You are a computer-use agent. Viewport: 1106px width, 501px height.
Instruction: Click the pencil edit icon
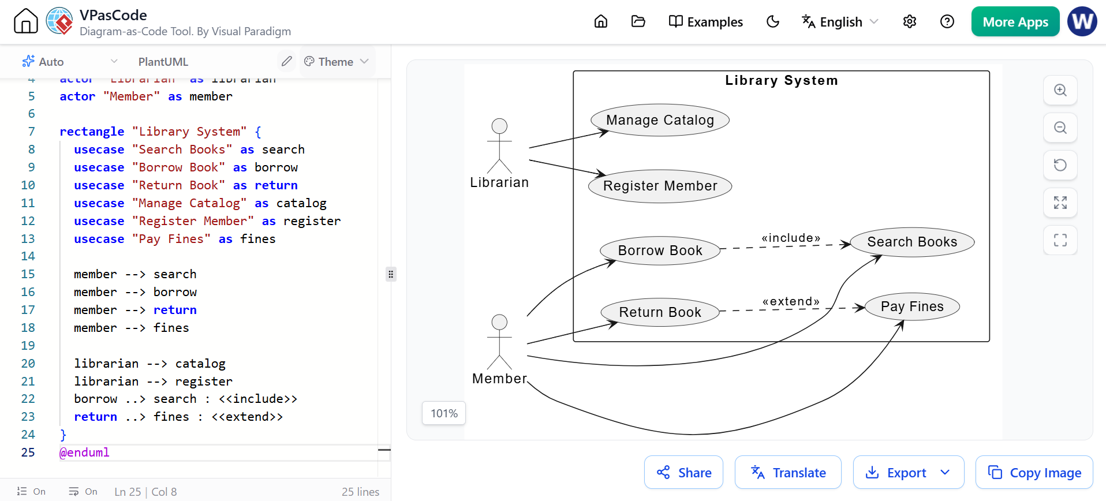click(286, 61)
